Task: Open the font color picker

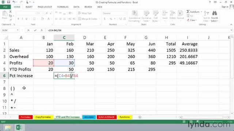Action: point(49,19)
